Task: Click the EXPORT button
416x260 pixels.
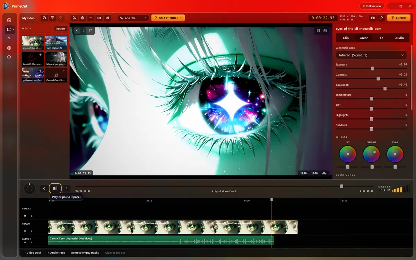Action: tap(399, 18)
